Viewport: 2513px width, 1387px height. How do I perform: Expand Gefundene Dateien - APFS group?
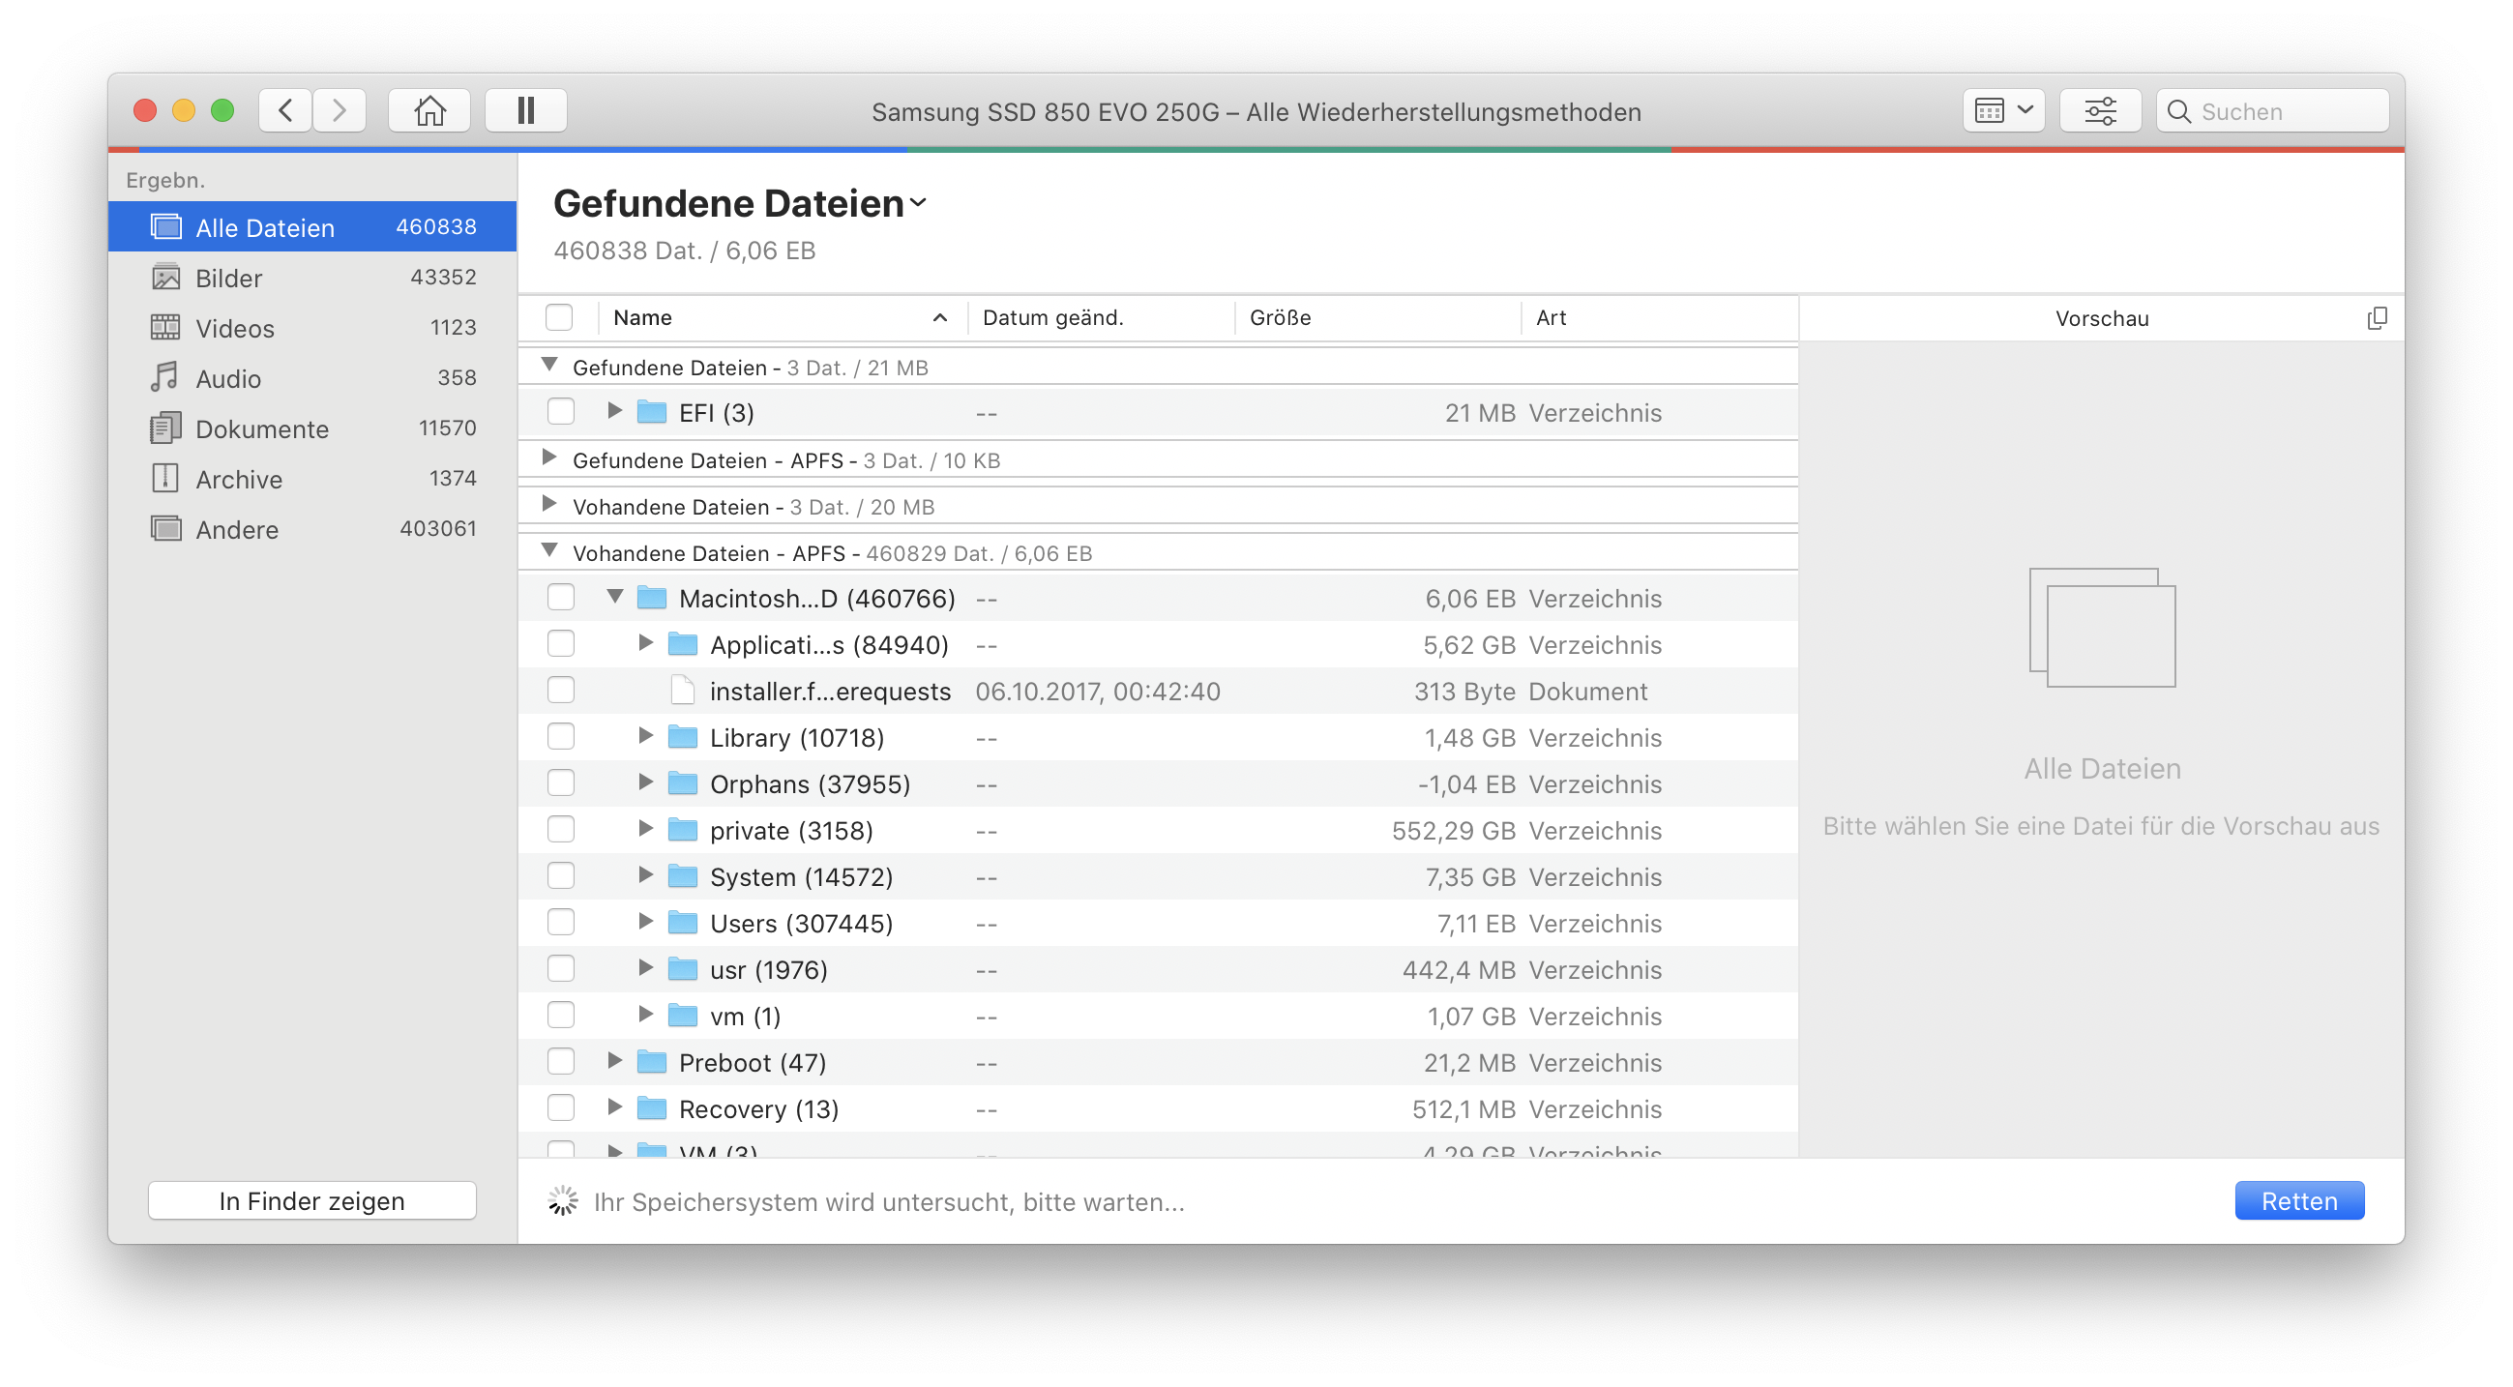(549, 457)
